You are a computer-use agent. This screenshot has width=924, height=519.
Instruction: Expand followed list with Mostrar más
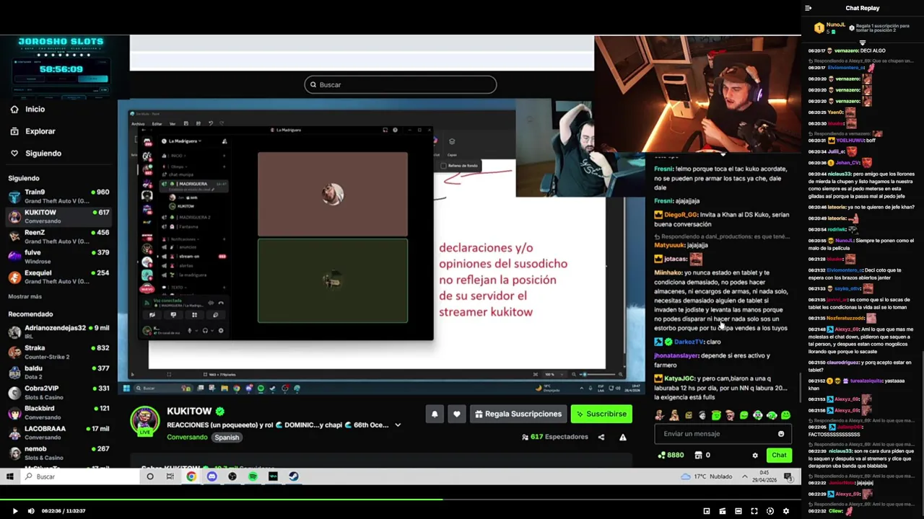click(25, 296)
